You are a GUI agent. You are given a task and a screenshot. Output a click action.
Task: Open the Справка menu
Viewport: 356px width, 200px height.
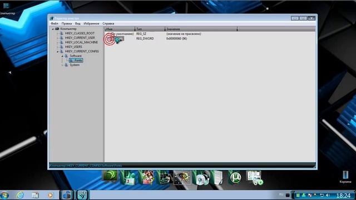click(108, 23)
